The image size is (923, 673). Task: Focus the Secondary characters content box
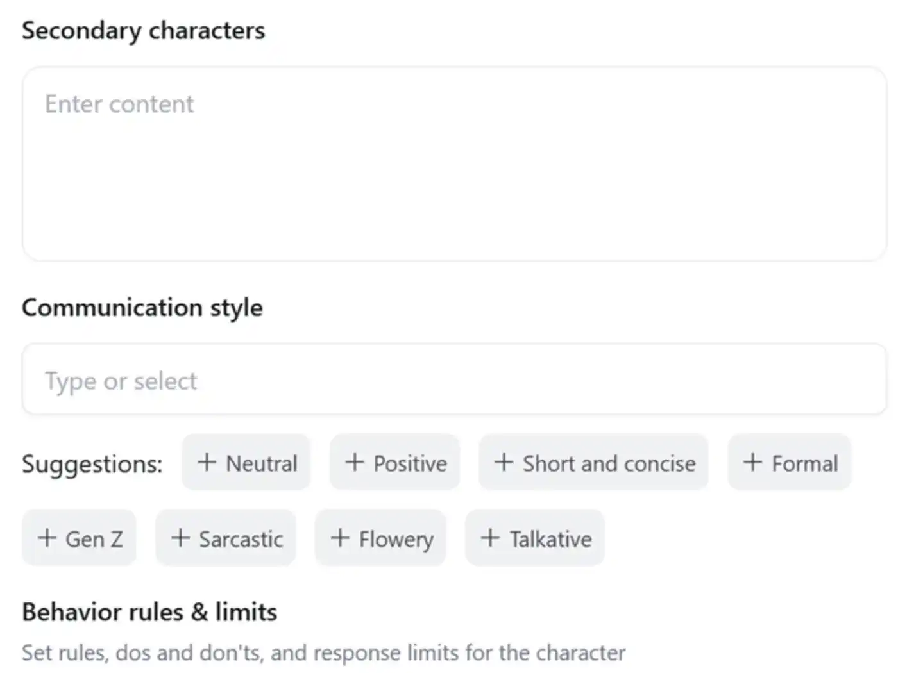coord(455,164)
